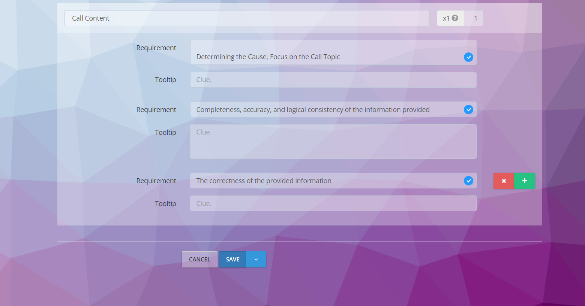Screen dimensions: 585x306
Task: Click the question mark help icon beside x1
Action: [455, 18]
